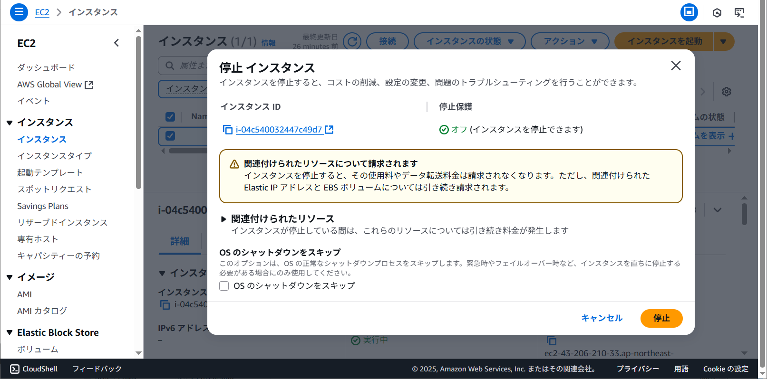Open the アクション dropdown menu
This screenshot has height=379, width=767.
[x=570, y=41]
